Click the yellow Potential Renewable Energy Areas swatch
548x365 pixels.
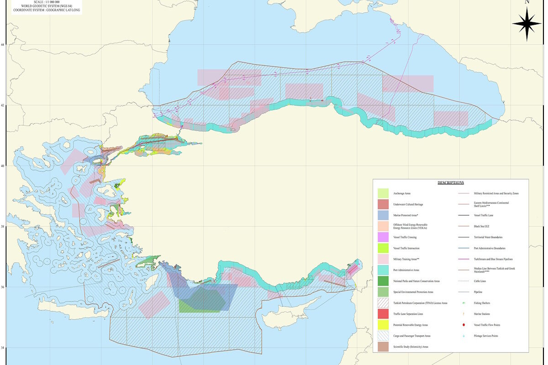(x=384, y=325)
